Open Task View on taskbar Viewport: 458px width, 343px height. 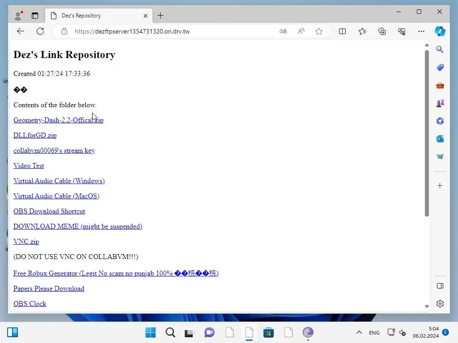[189, 332]
